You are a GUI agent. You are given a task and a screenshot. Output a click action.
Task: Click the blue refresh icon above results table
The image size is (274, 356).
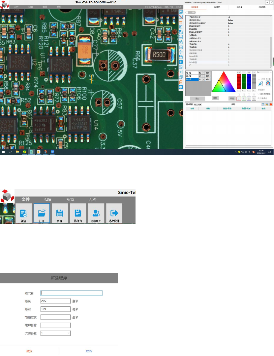[x=263, y=104]
